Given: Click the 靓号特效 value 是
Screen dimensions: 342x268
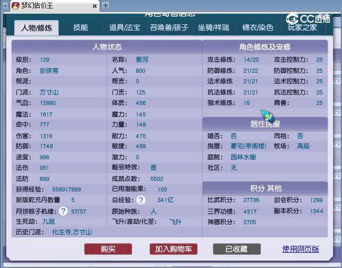Looking at the screenshot, I should point(154,167).
